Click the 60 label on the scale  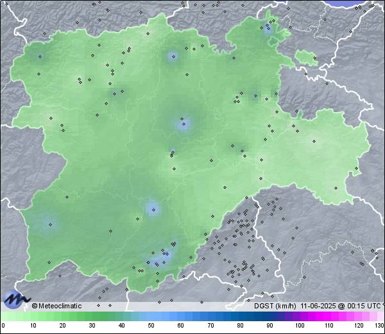coord(181,326)
